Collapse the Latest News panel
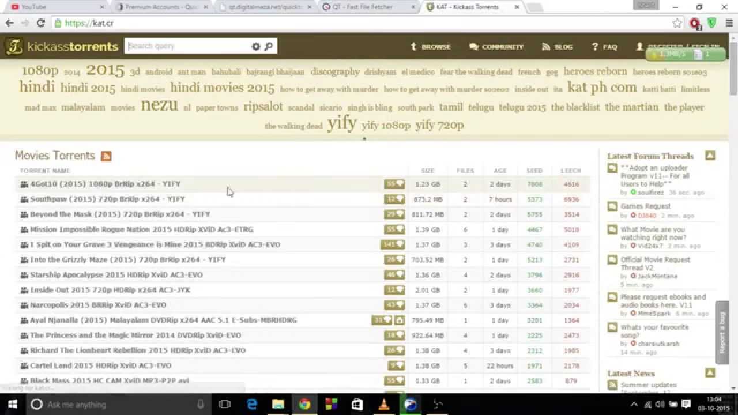The image size is (738, 415). coord(710,373)
